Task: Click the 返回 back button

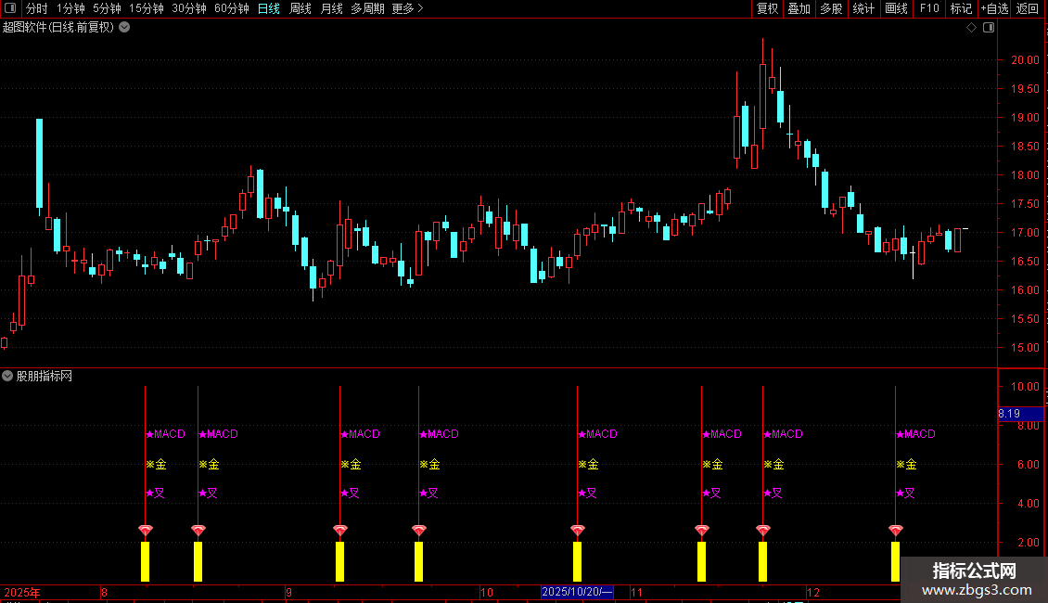Action: 1028,8
